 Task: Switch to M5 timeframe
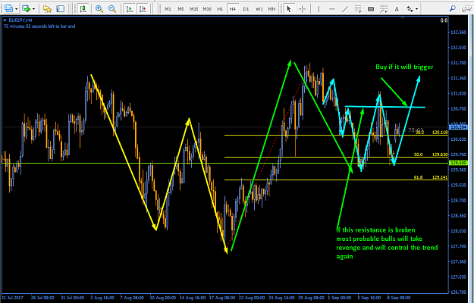180,9
